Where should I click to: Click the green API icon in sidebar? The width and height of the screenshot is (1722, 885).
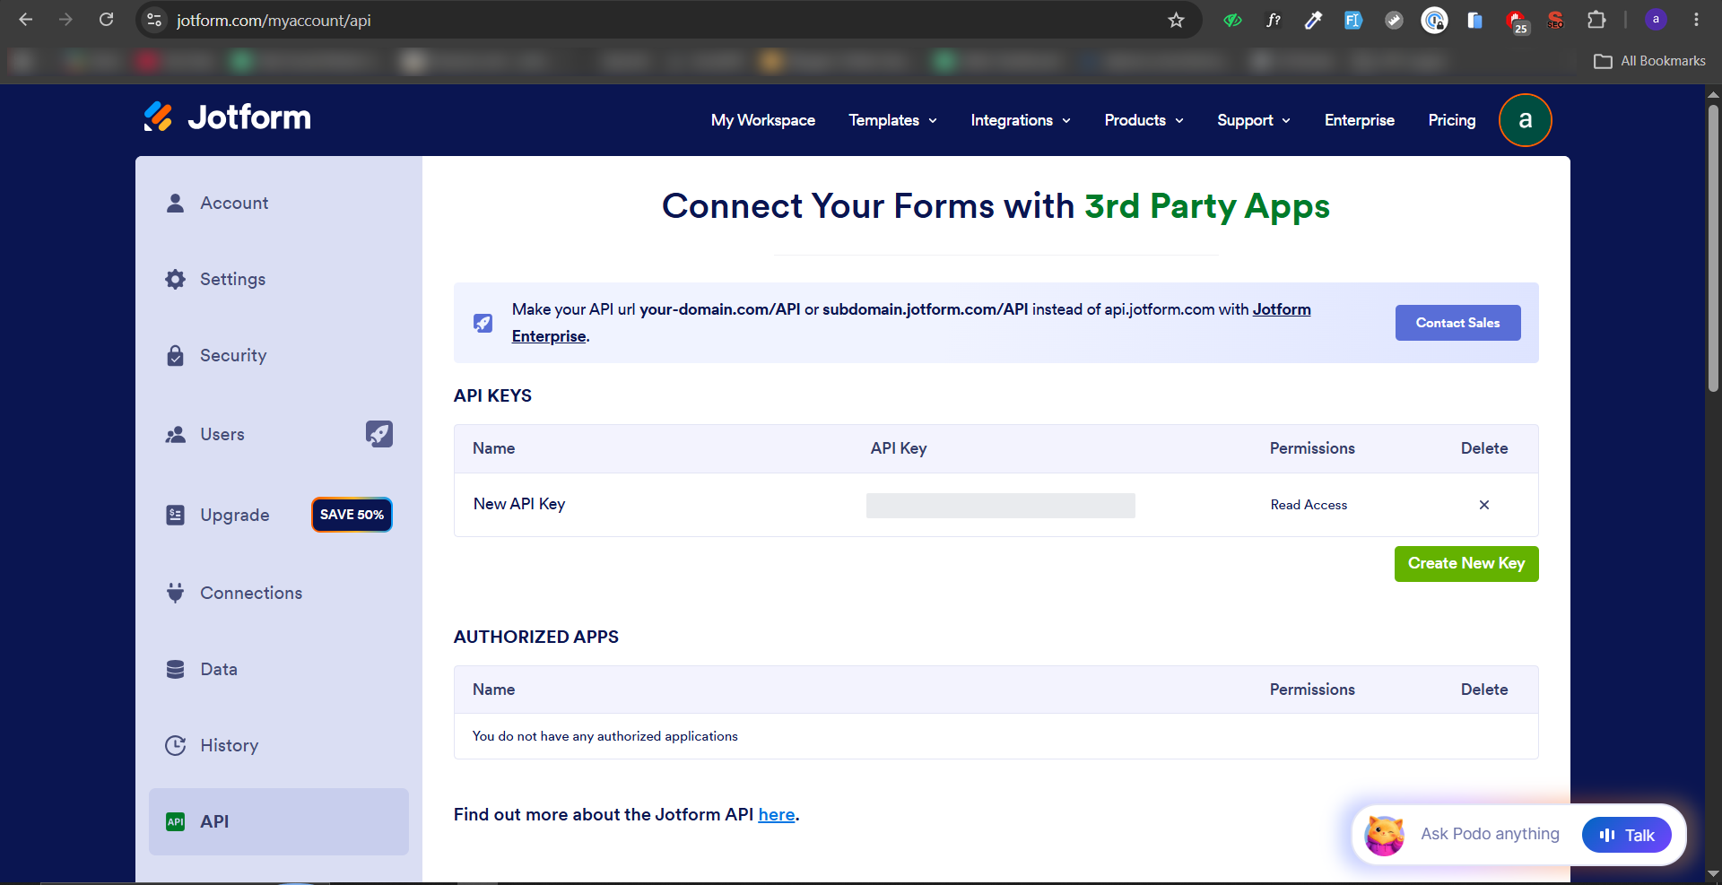click(176, 821)
